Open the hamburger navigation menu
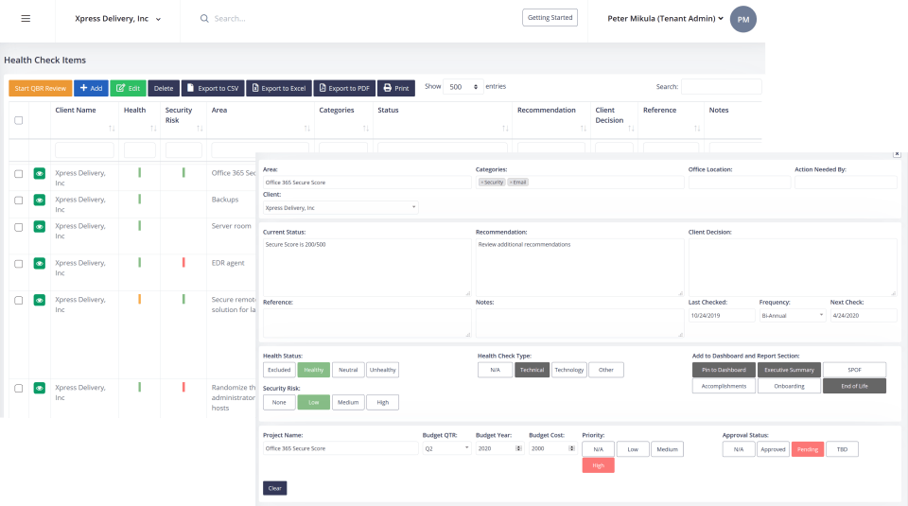The image size is (908, 506). tap(26, 19)
